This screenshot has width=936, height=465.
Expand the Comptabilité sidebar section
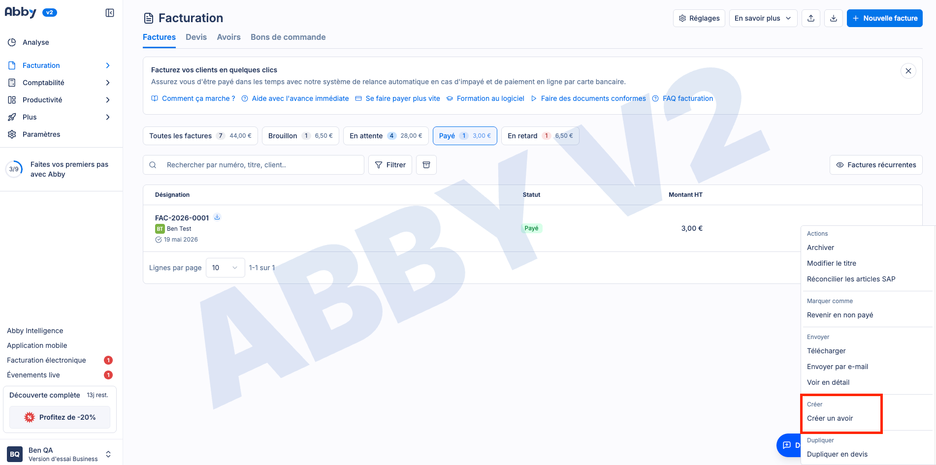point(59,83)
